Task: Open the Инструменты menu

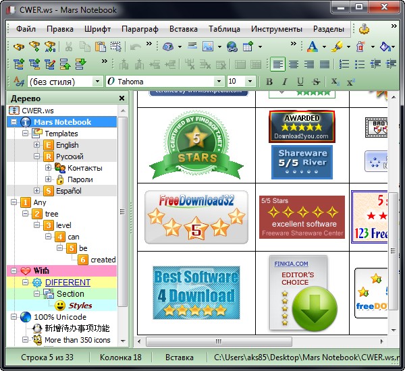Action: click(277, 29)
